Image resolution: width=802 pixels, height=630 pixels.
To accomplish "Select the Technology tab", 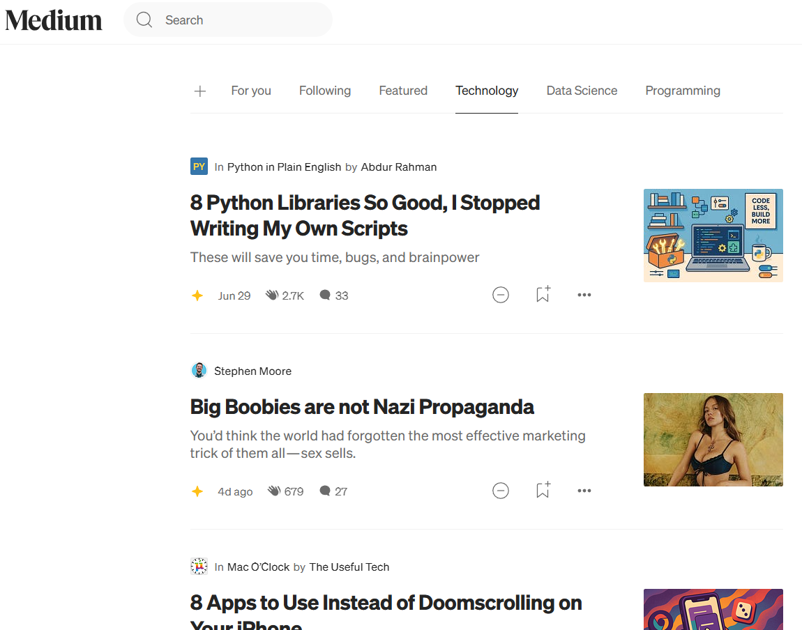I will pyautogui.click(x=487, y=91).
